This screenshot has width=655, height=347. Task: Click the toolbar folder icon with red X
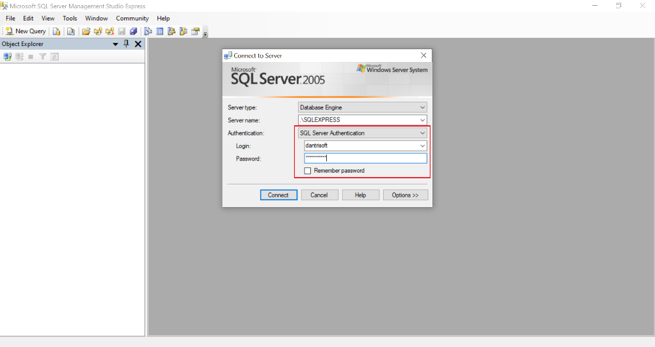(x=110, y=31)
